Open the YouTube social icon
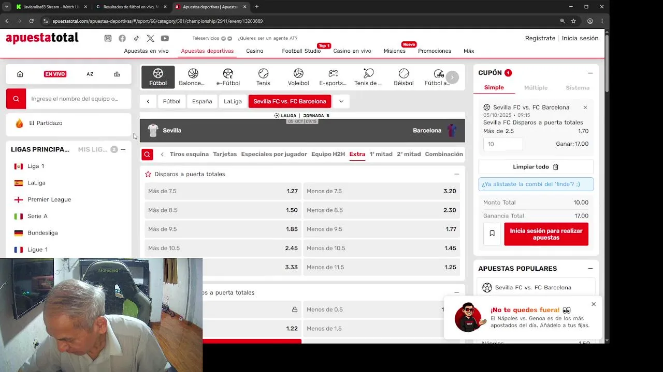 [165, 38]
